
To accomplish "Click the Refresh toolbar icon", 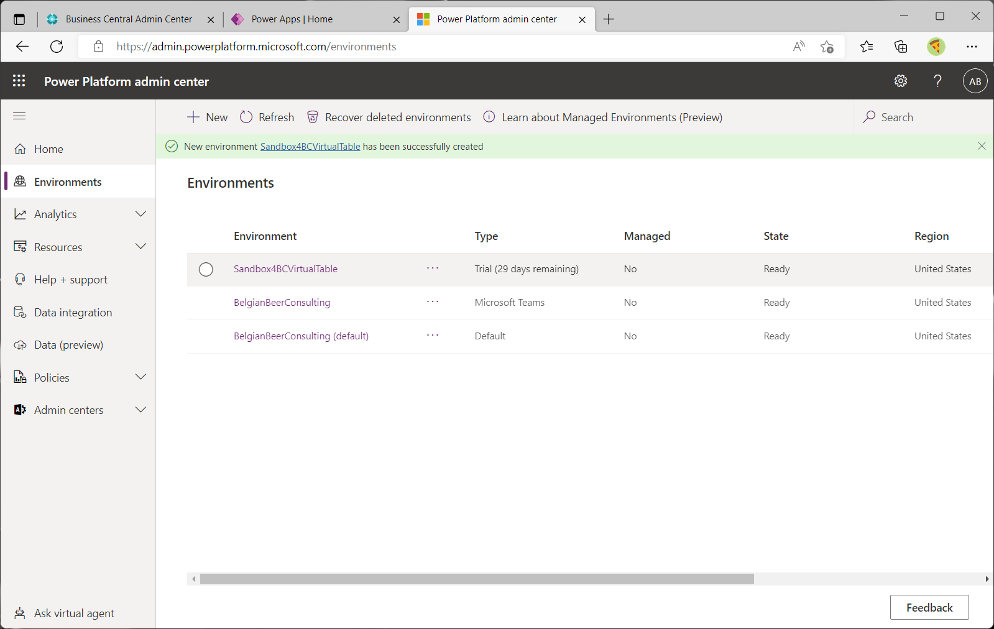I will pos(267,117).
